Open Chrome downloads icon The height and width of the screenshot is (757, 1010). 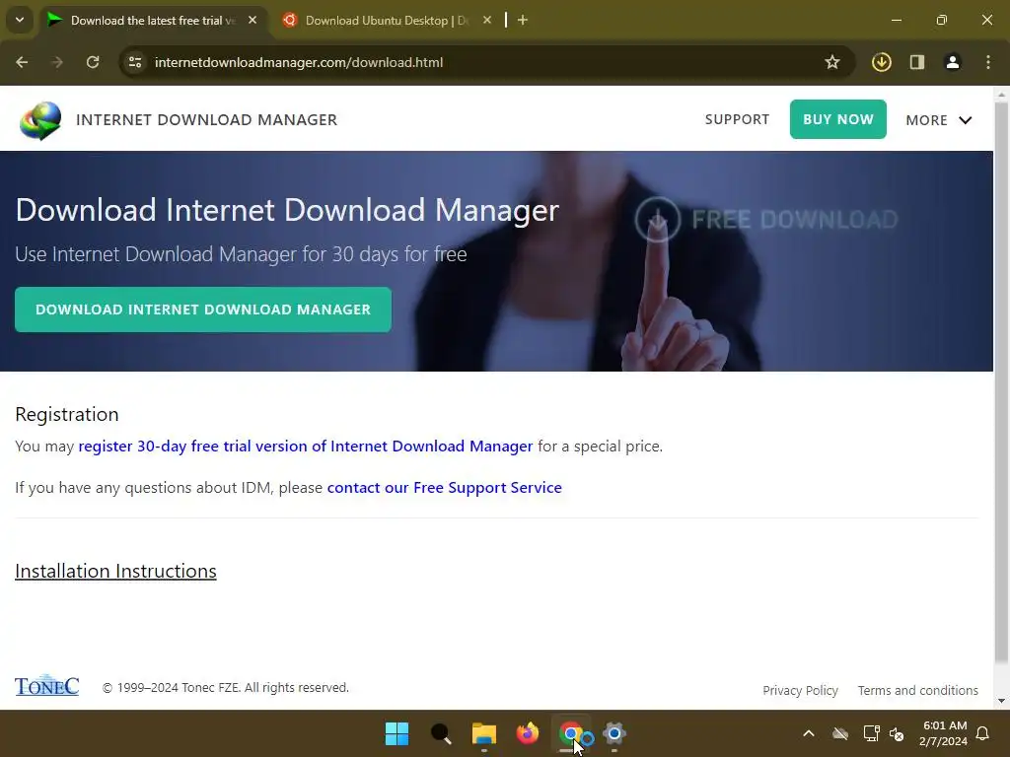881,62
